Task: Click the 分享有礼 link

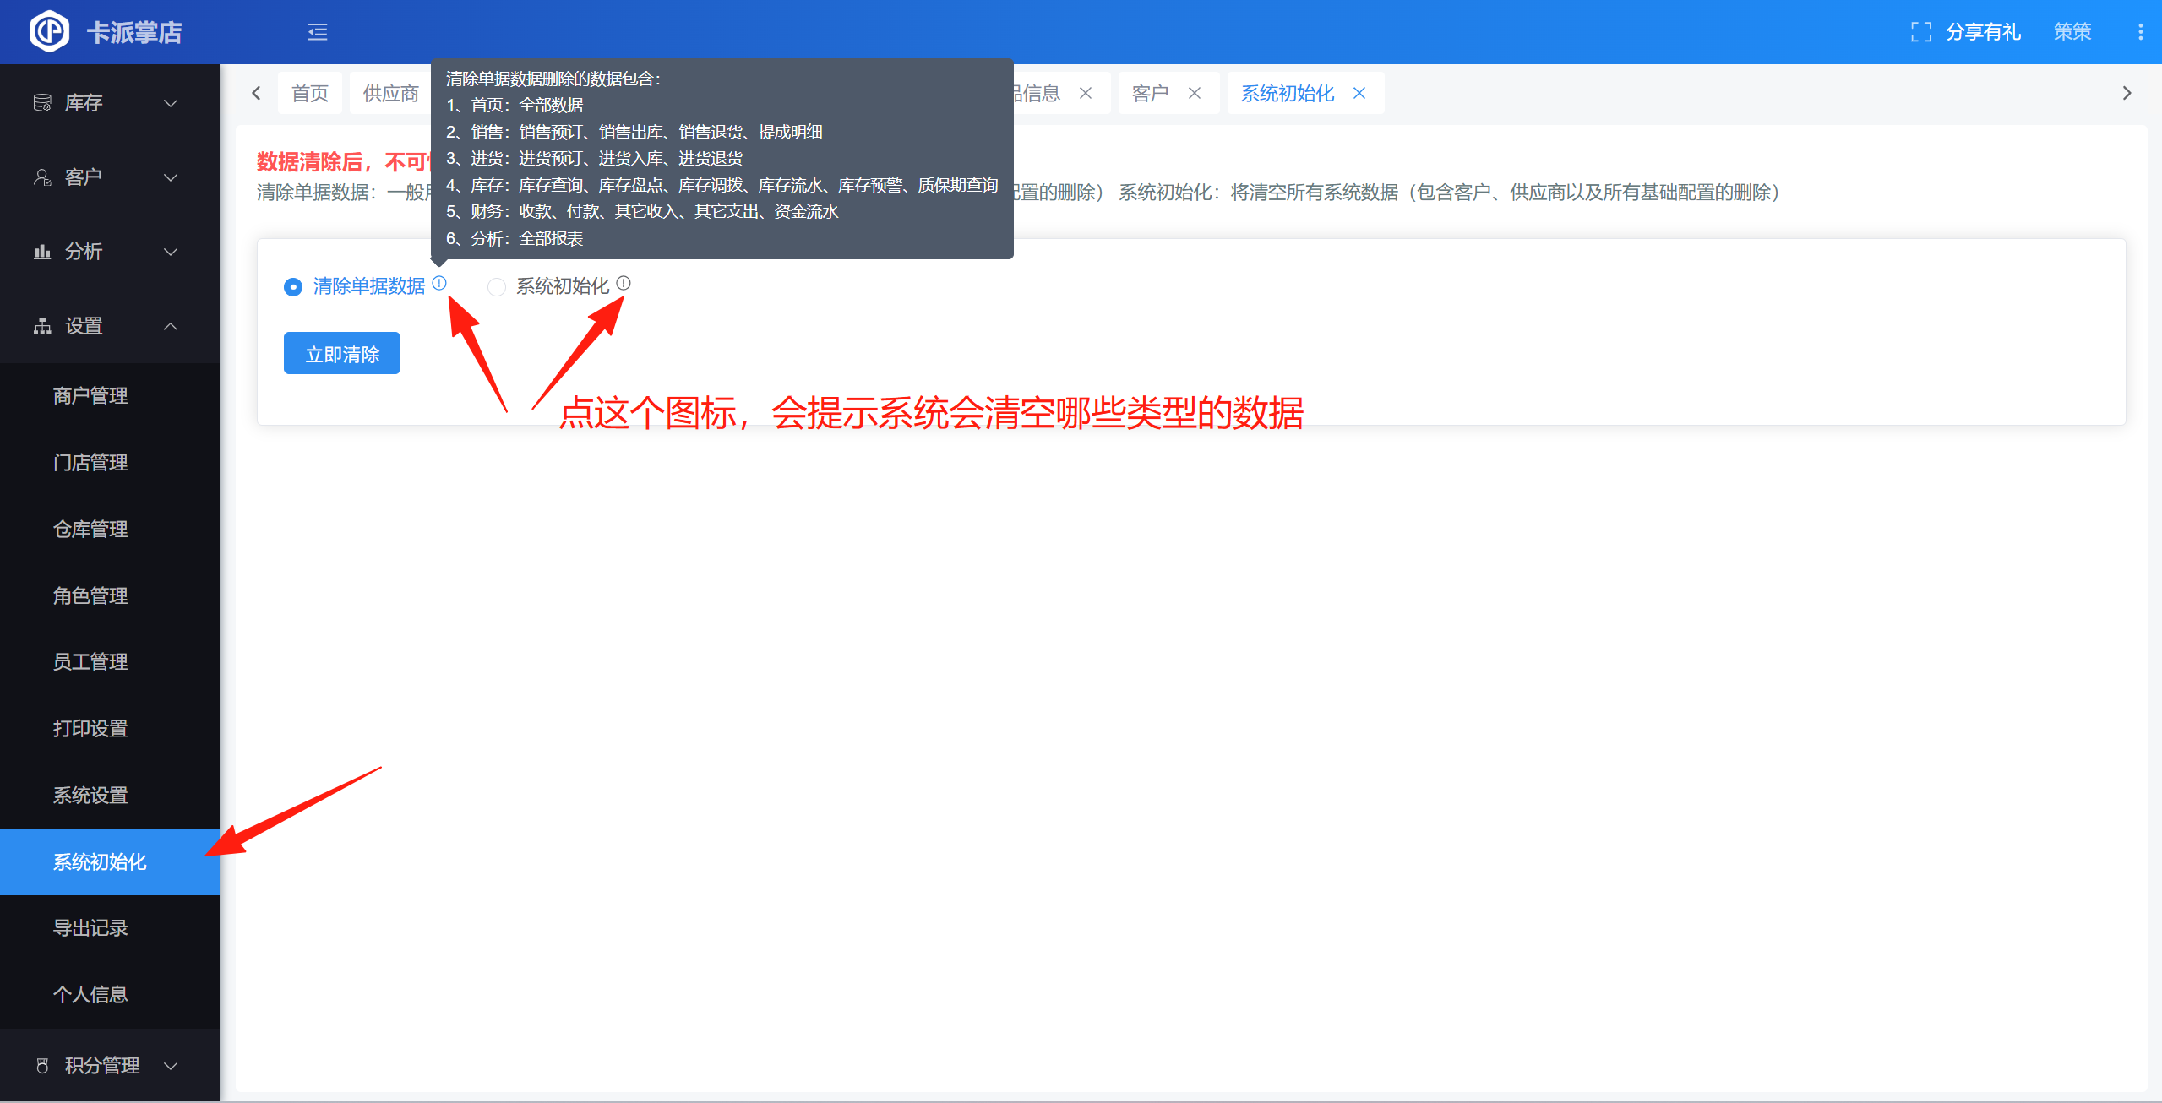Action: tap(1983, 32)
